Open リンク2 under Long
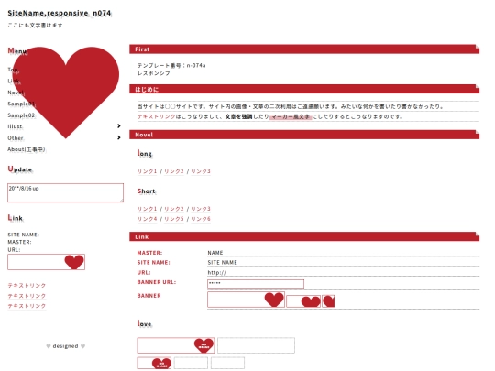 click(174, 171)
